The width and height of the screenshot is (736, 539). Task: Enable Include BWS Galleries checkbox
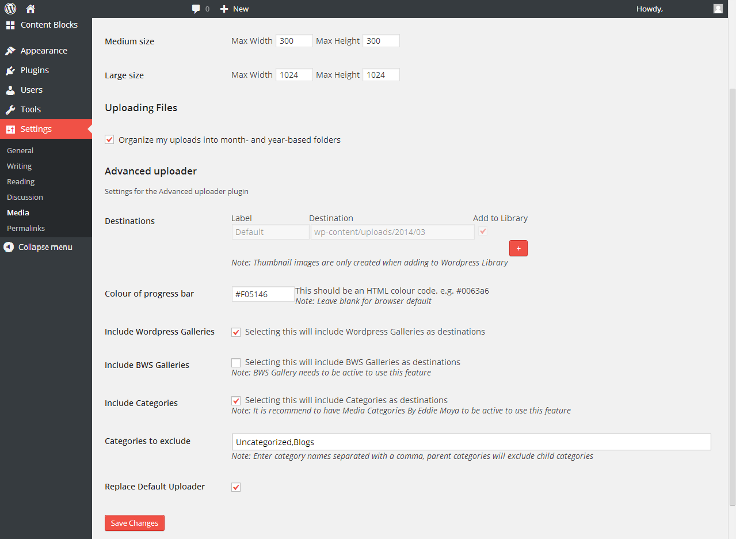click(236, 363)
